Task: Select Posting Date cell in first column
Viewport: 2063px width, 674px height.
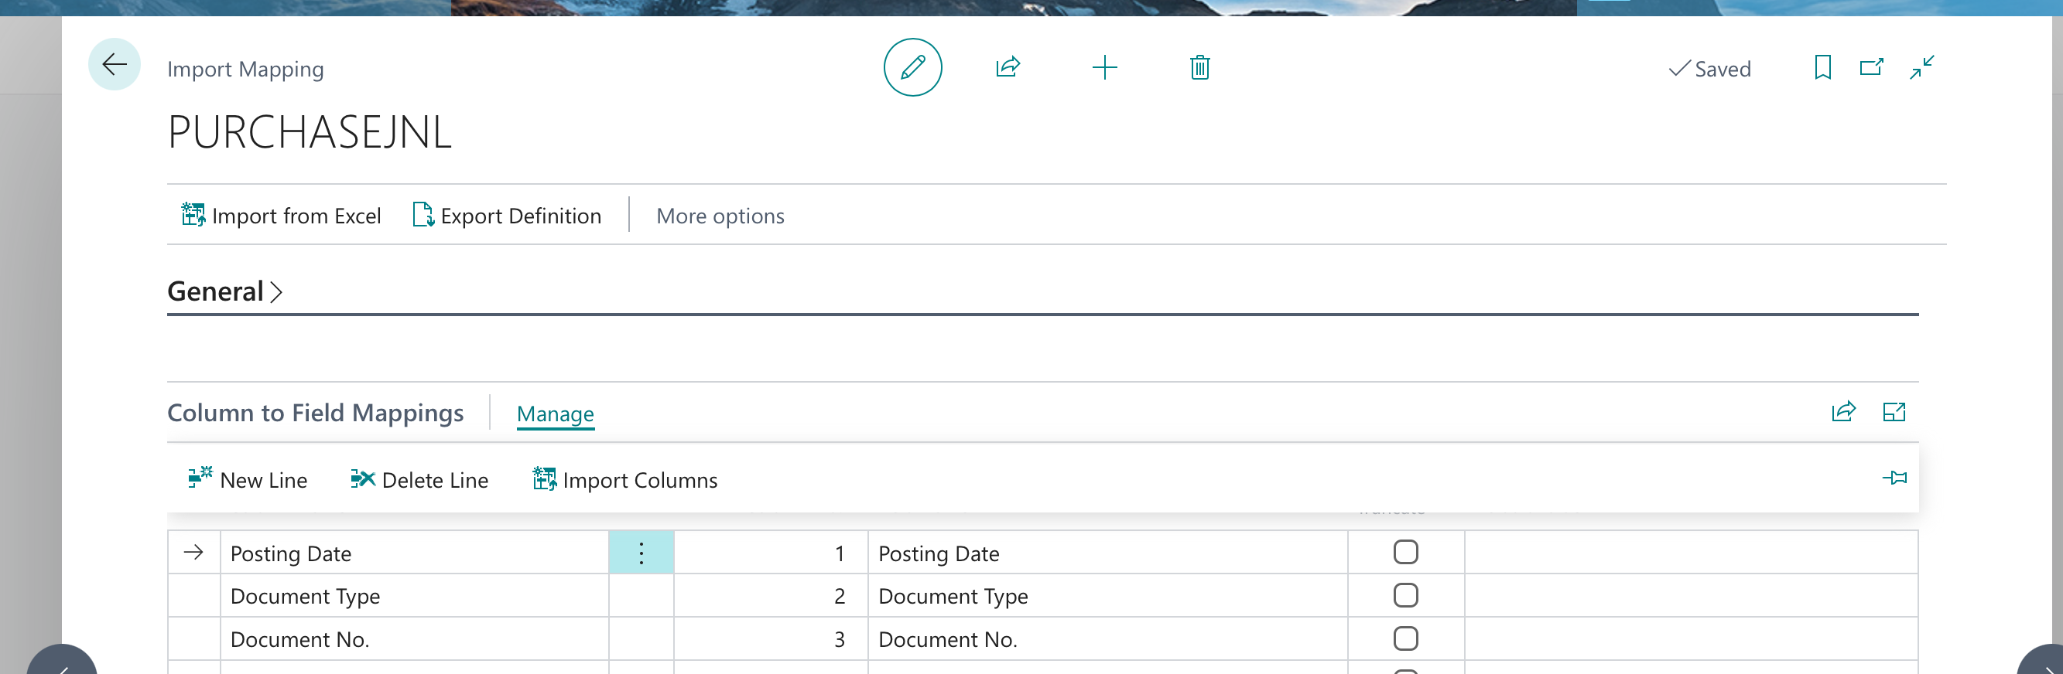Action: 414,553
